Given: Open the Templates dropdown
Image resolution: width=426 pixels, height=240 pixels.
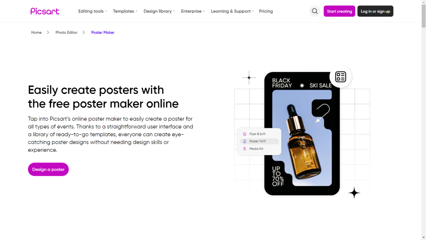Looking at the screenshot, I should point(124,11).
